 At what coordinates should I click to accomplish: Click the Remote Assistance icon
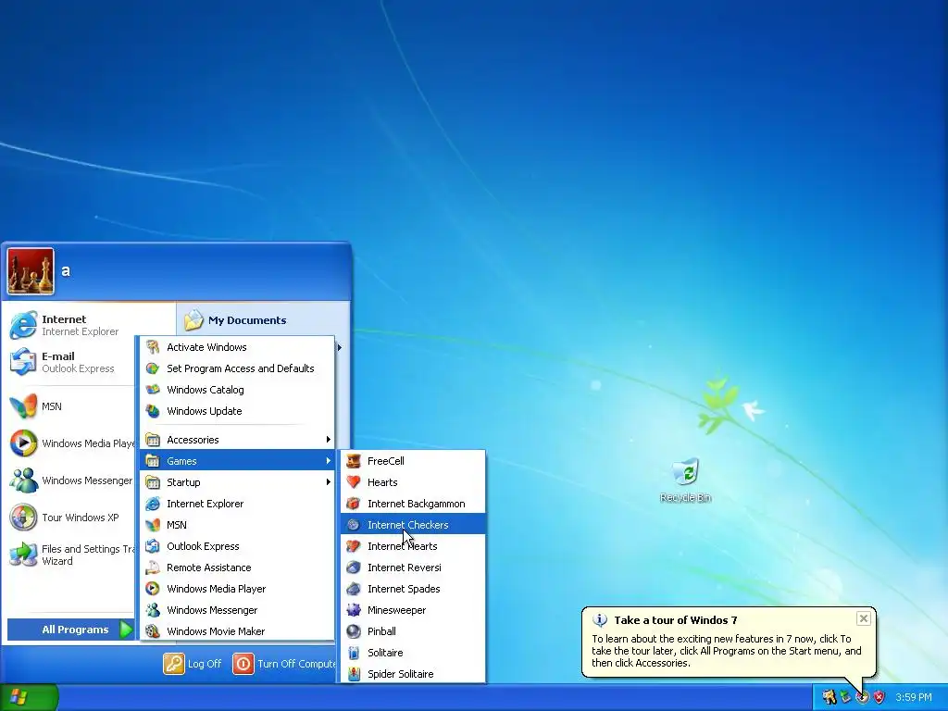click(x=153, y=568)
